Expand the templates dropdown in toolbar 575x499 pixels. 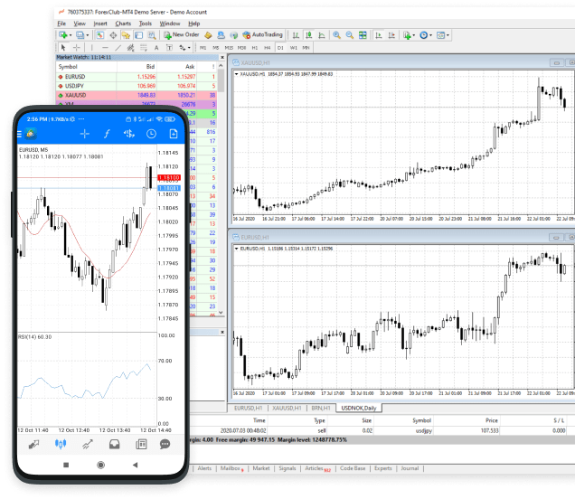[x=448, y=34]
